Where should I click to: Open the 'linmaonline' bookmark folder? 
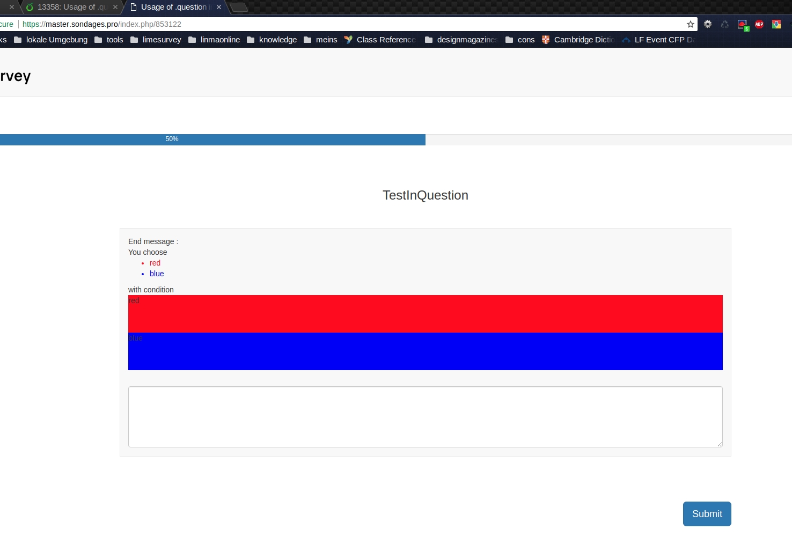(214, 40)
